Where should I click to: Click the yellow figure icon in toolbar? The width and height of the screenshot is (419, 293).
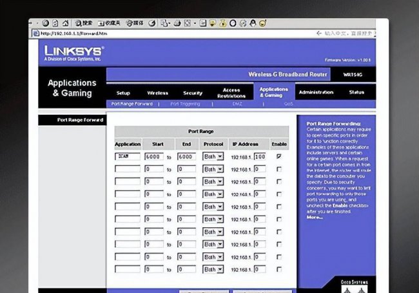(222, 23)
